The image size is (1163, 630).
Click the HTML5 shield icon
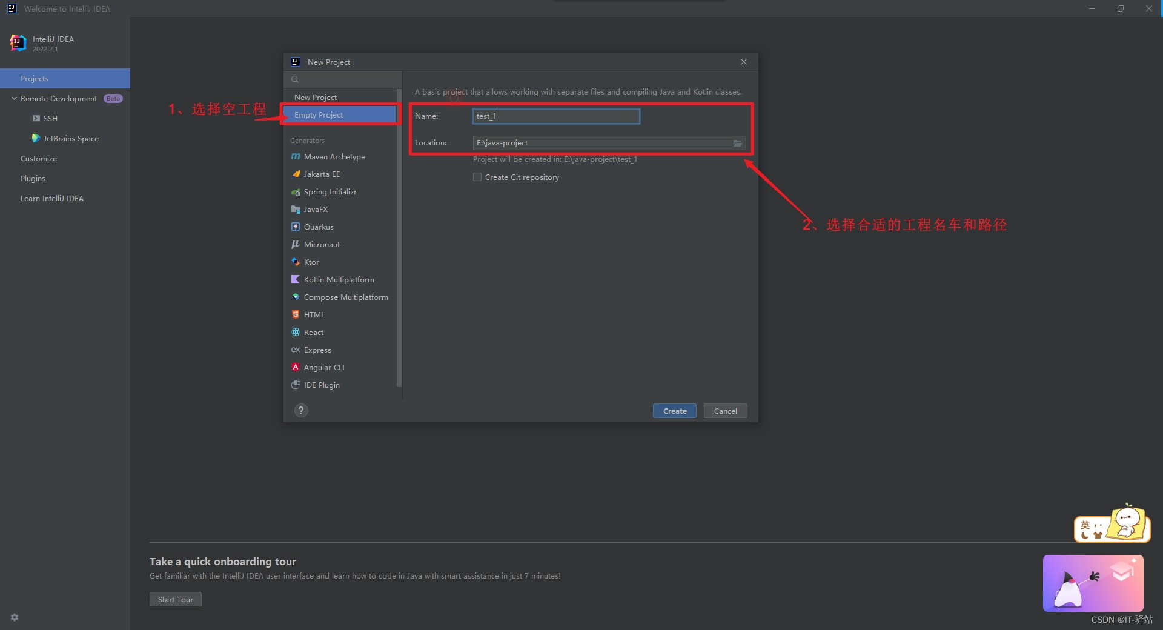[296, 314]
